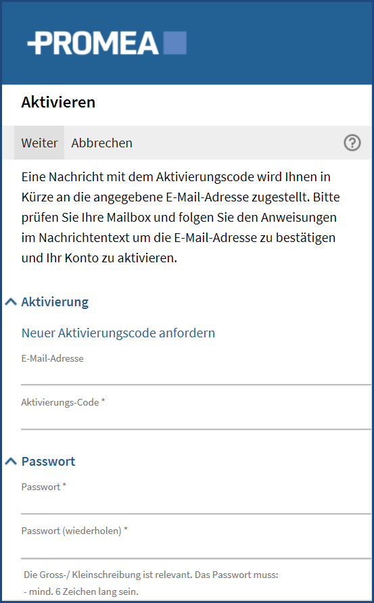Focus the Aktivierungs-Code input field

196,420
